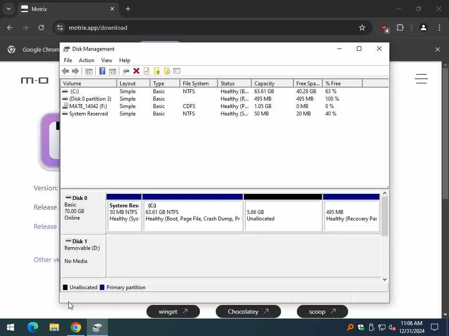The width and height of the screenshot is (449, 336).
Task: Click the disk pane scroll-up arrow
Action: (385, 193)
